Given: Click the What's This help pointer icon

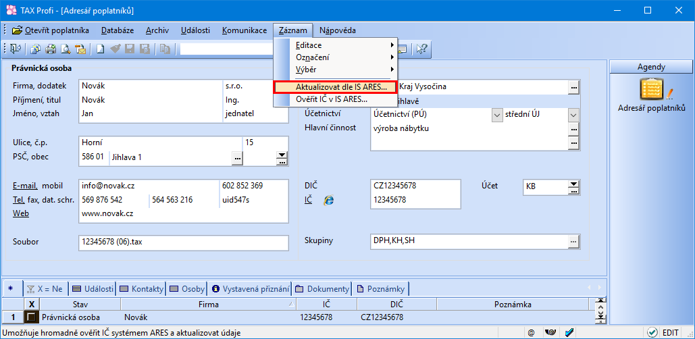Looking at the screenshot, I should coord(421,49).
